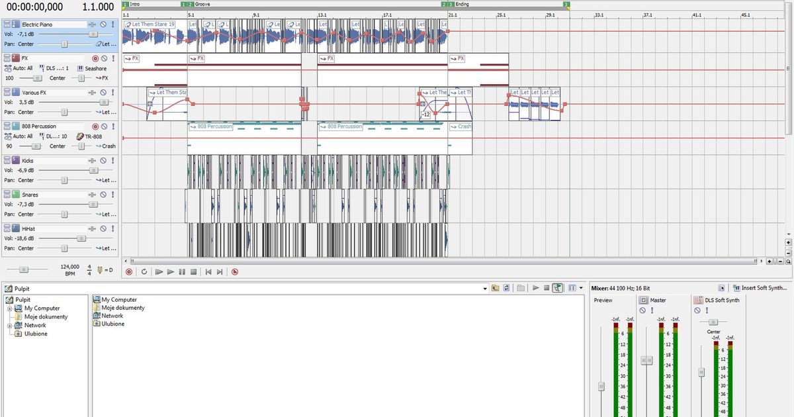Image resolution: width=794 pixels, height=417 pixels.
Task: Expand My Computer in the folder tree
Action: [x=11, y=308]
